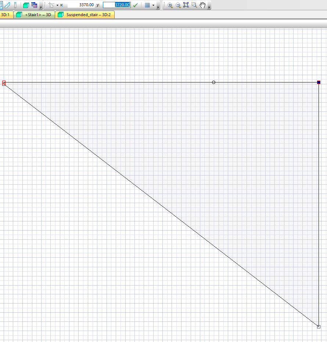Expand coordinate toolbar overflow after grid dropdown
The height and width of the screenshot is (342, 327).
[x=158, y=7]
